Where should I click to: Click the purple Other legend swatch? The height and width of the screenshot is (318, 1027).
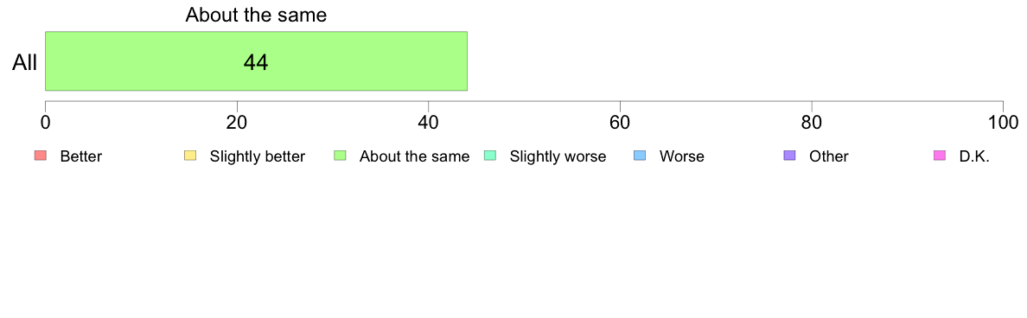tap(790, 156)
